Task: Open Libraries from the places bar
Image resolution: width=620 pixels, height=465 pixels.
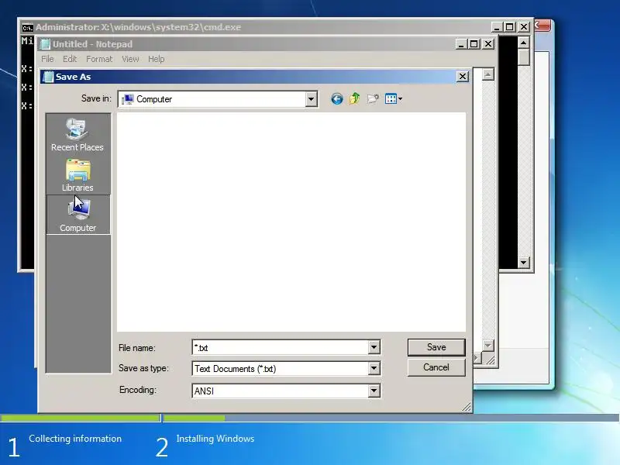Action: pyautogui.click(x=77, y=176)
